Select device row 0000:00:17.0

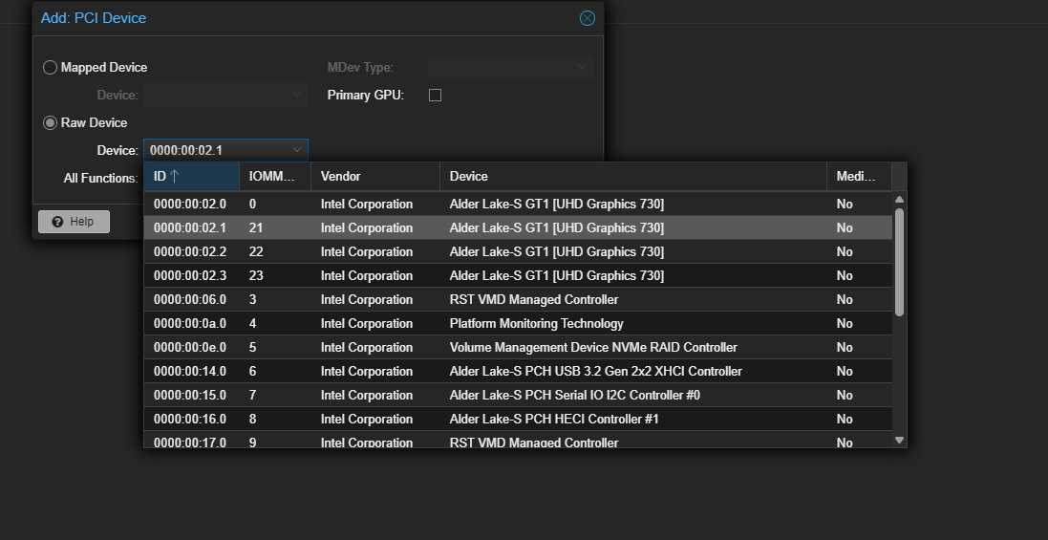[x=518, y=440]
